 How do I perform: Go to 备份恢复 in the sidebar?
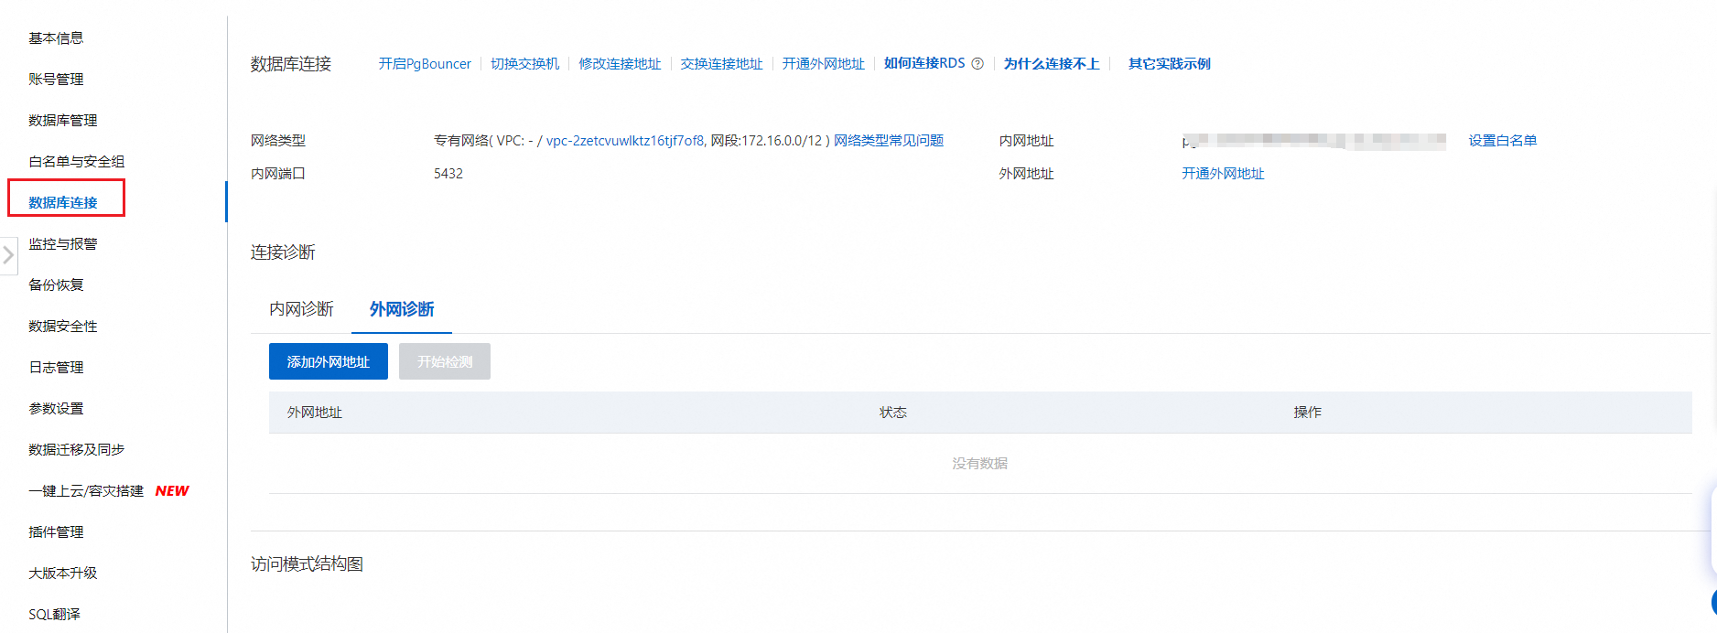(x=56, y=285)
